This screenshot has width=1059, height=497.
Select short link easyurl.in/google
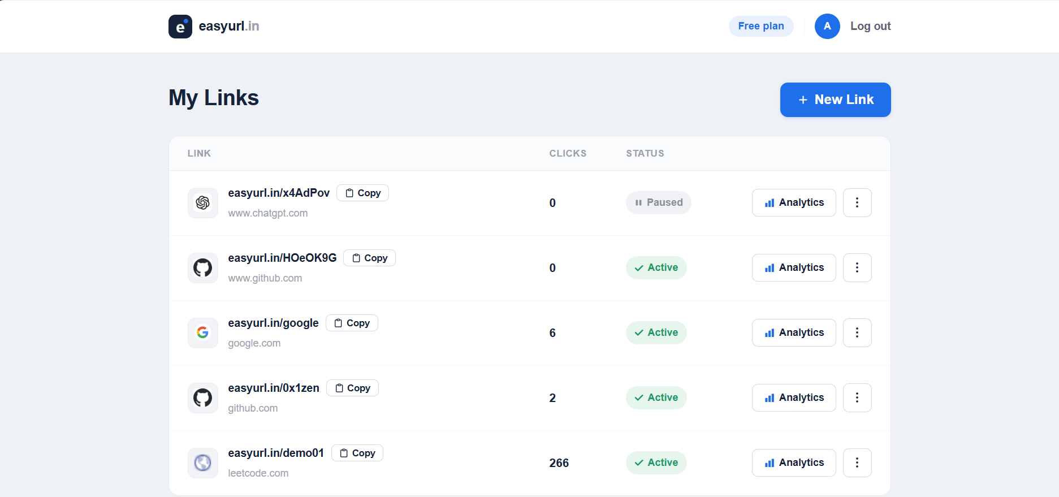273,323
